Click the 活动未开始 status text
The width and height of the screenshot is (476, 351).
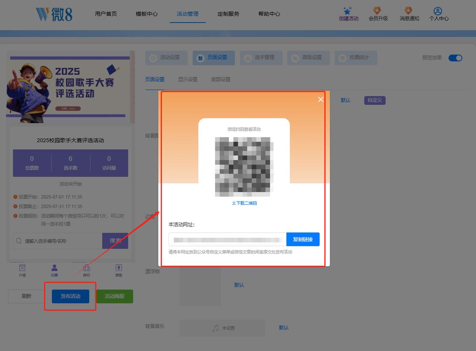click(70, 184)
